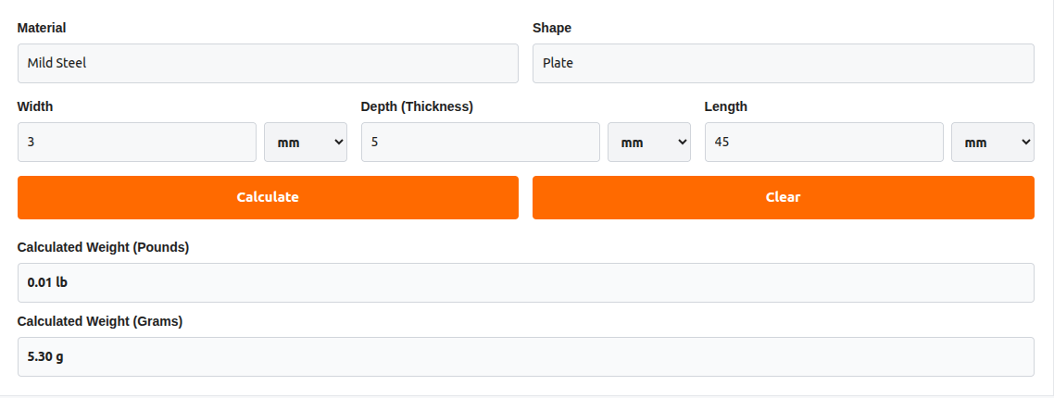The height and width of the screenshot is (398, 1054).
Task: Open the Shape field showing Plate
Action: [783, 64]
